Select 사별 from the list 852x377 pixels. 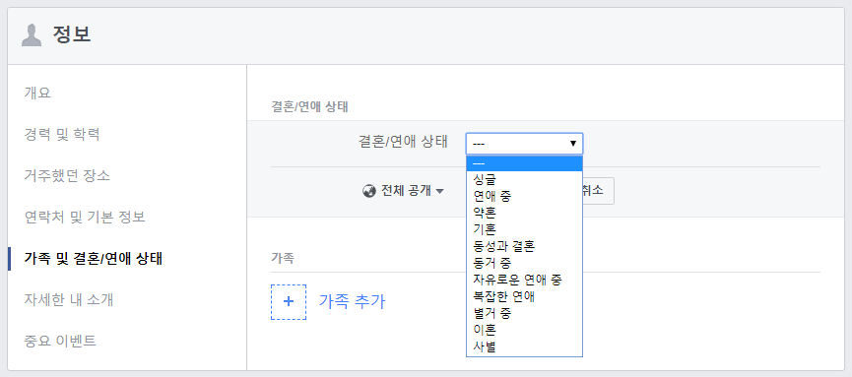click(x=524, y=346)
